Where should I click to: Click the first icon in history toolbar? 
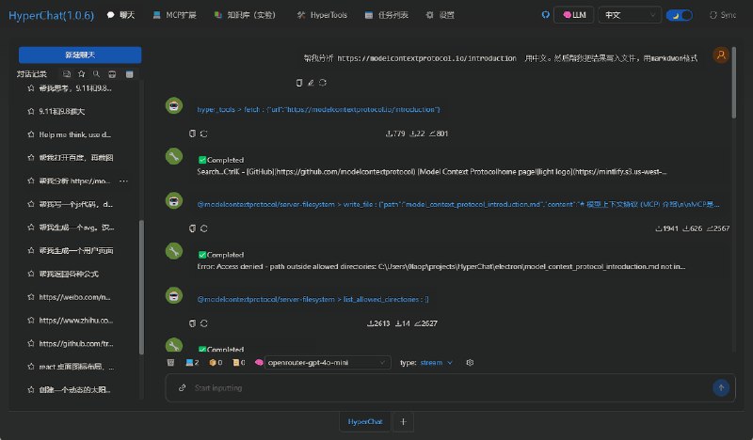[x=67, y=74]
